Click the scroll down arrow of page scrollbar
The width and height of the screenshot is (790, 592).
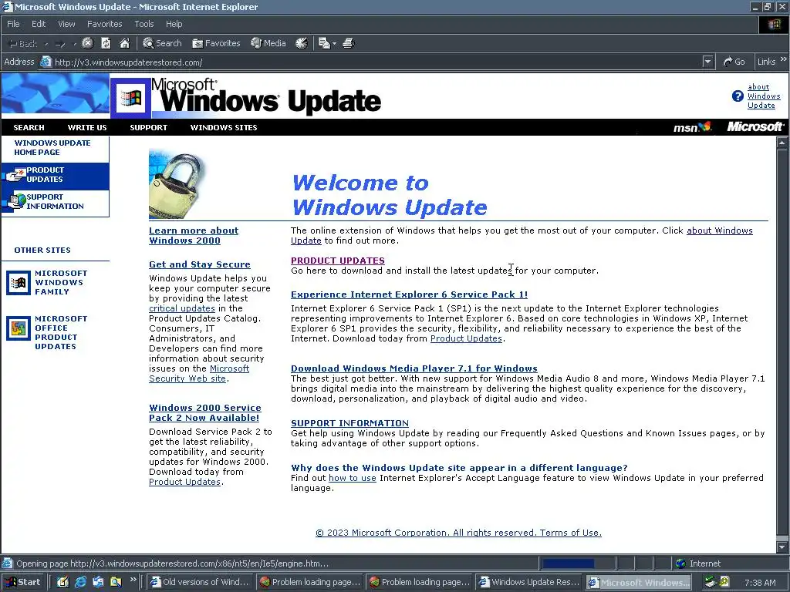[x=782, y=547]
